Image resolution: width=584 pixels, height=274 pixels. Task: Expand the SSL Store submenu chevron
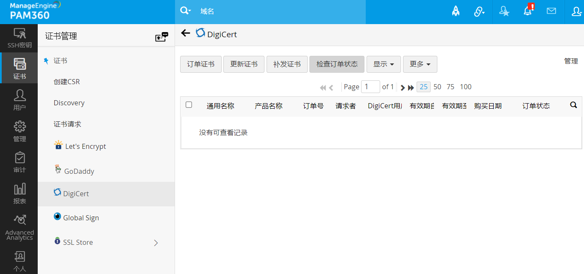point(156,243)
